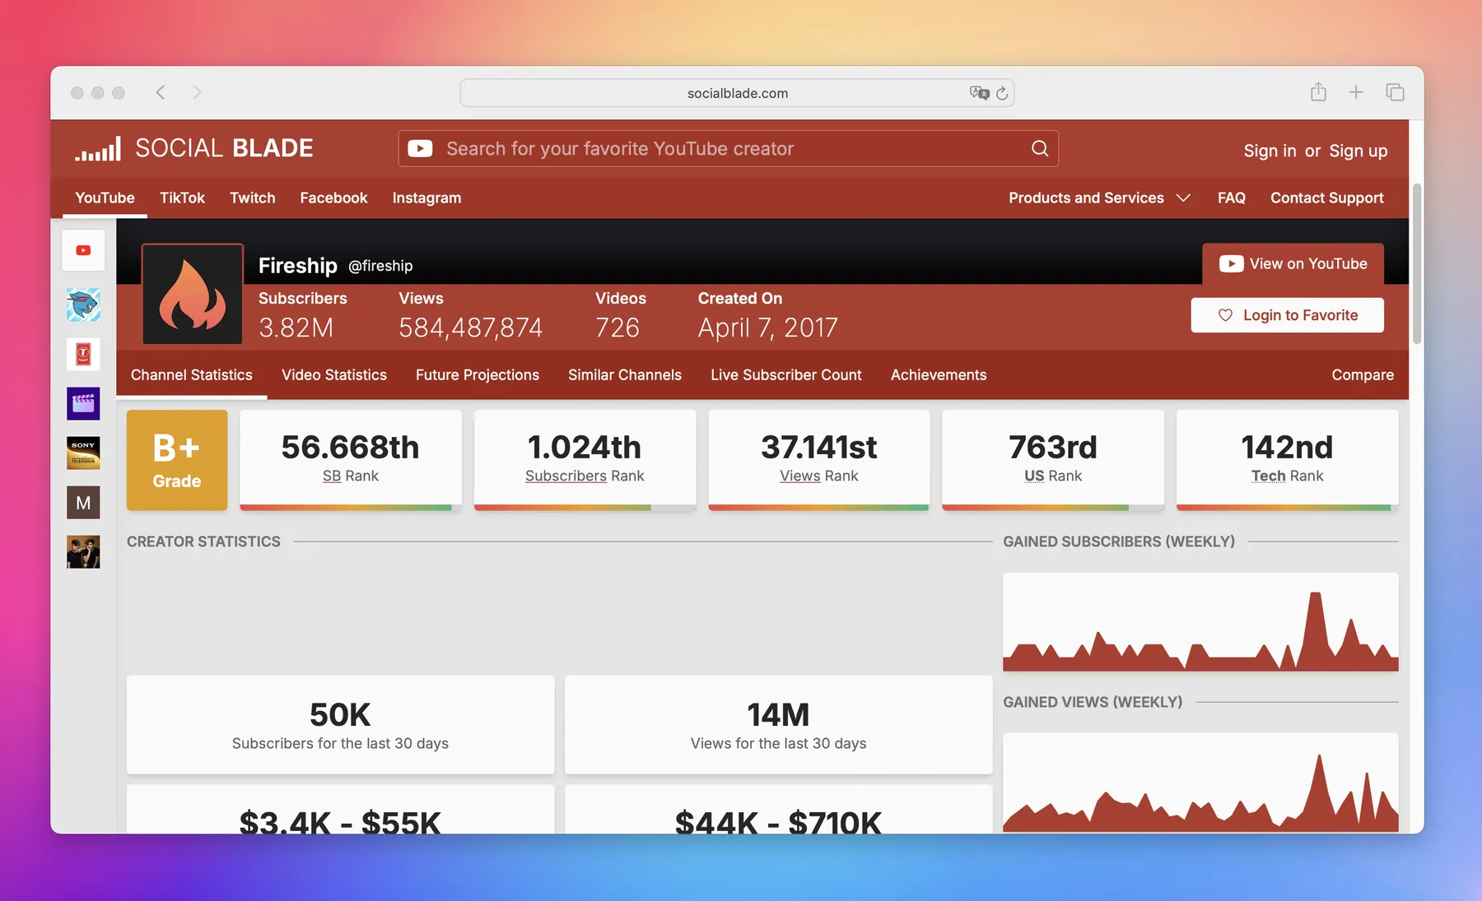This screenshot has height=901, width=1482.
Task: Select the Video Statistics tab
Action: tap(333, 375)
